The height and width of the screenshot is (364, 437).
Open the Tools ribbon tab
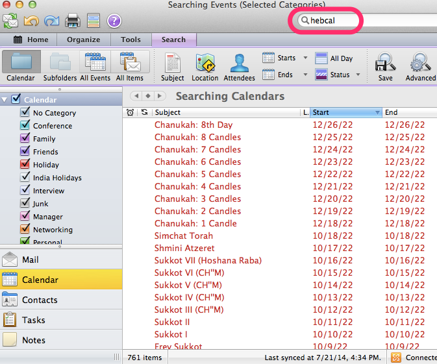tap(131, 40)
